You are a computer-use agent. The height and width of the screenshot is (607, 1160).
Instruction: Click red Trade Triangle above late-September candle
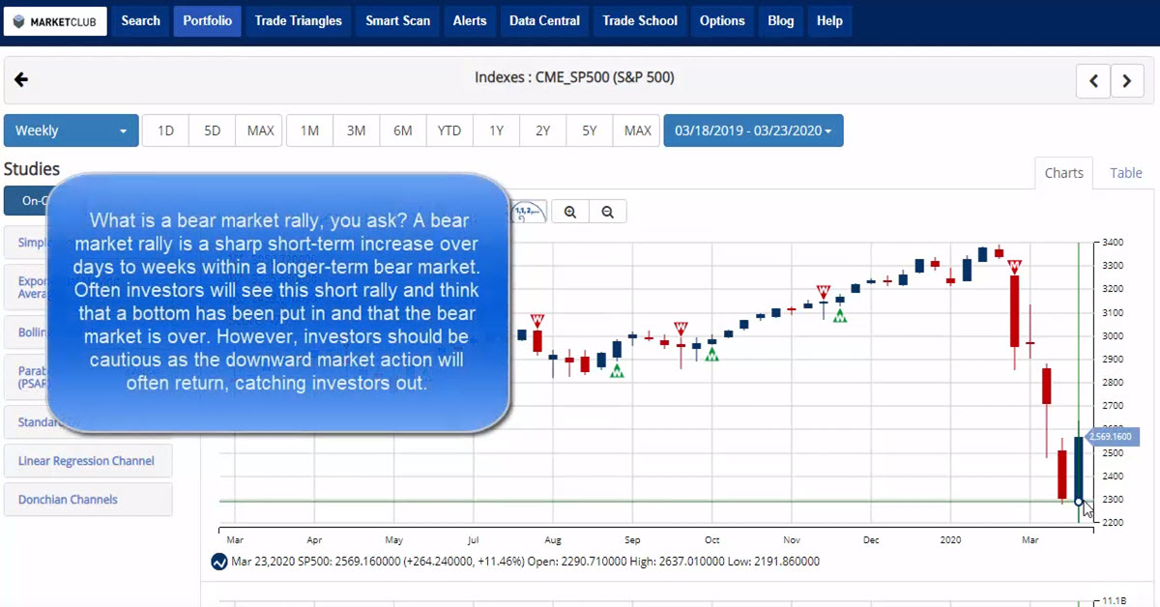coord(681,328)
